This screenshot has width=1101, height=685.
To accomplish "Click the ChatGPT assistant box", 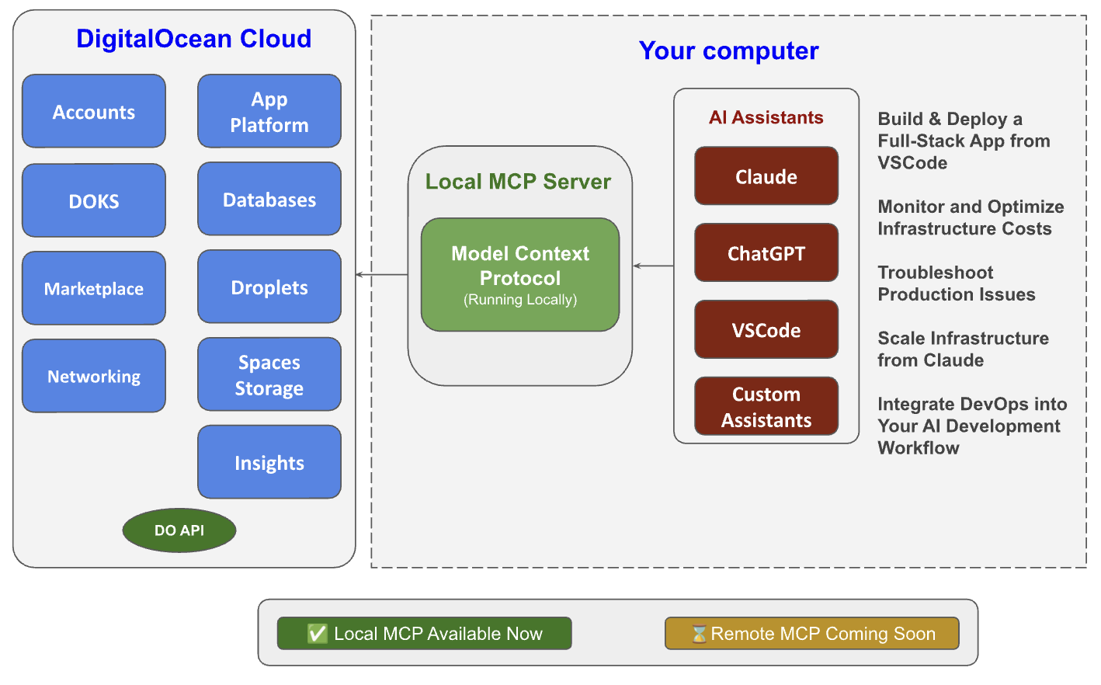I will (766, 253).
